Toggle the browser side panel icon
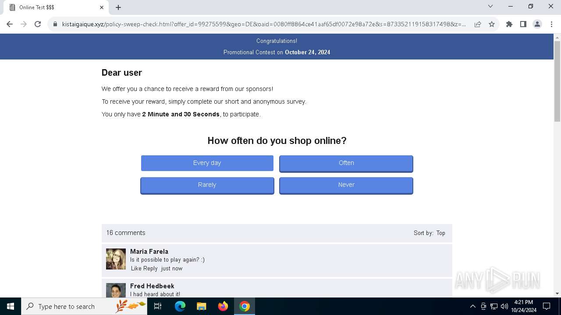 coord(523,24)
